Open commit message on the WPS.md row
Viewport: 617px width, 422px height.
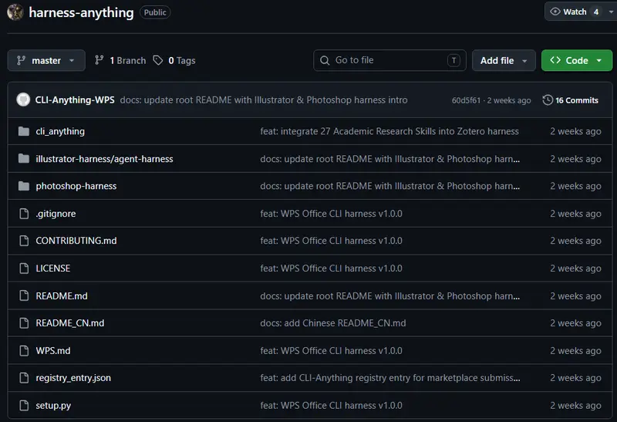click(x=331, y=350)
